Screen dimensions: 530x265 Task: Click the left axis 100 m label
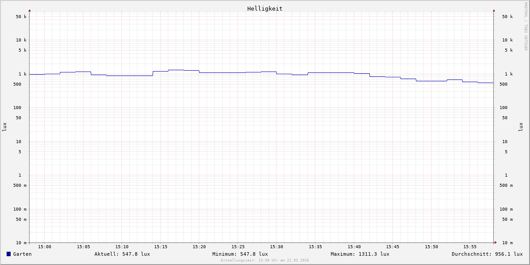20,209
